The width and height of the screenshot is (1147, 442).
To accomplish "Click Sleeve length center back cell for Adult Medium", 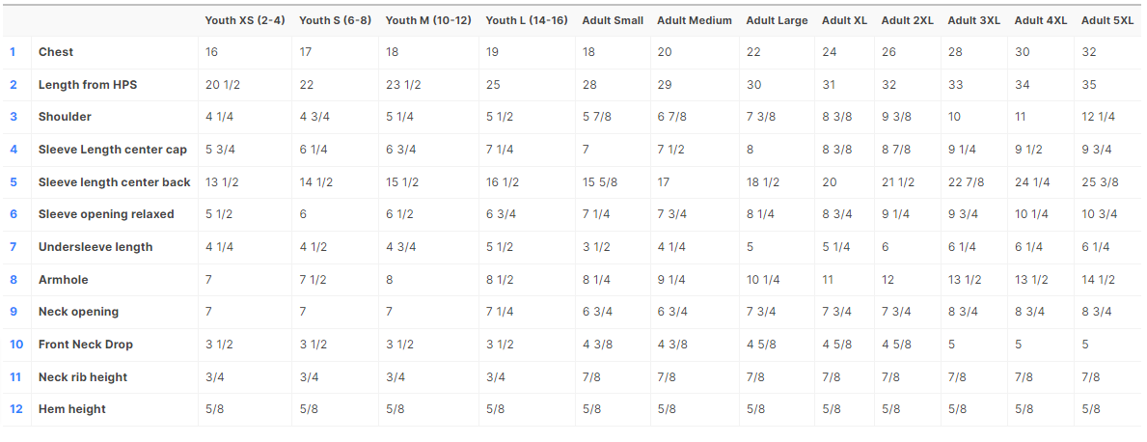I will (664, 182).
